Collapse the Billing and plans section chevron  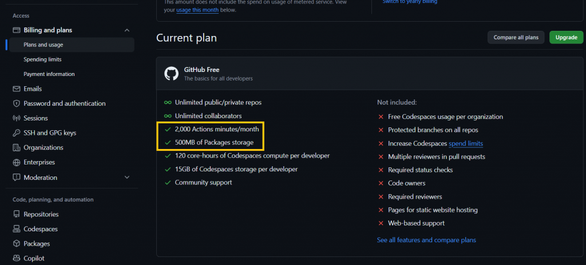coord(127,30)
